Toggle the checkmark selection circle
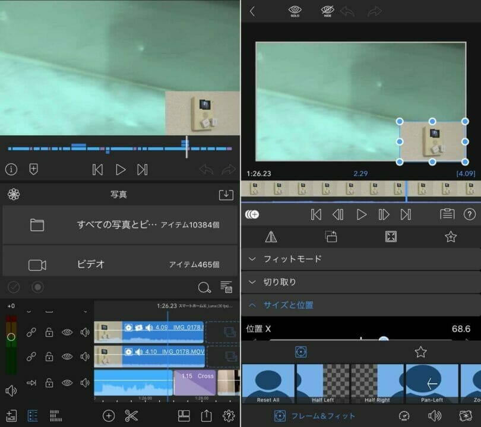This screenshot has height=427, width=481. point(14,287)
